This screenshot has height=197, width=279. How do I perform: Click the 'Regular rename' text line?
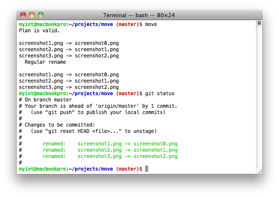pyautogui.click(x=45, y=62)
